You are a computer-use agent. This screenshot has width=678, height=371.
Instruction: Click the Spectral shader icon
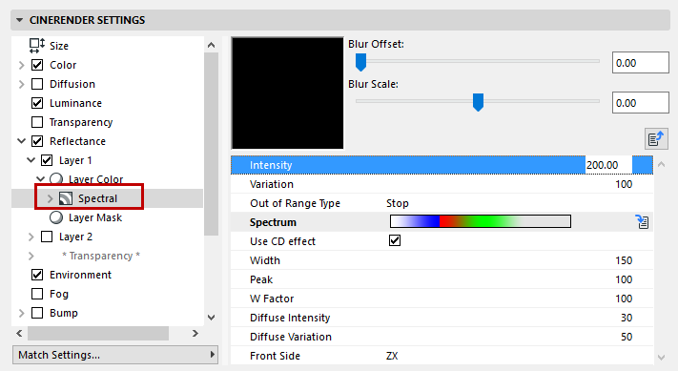pyautogui.click(x=66, y=198)
